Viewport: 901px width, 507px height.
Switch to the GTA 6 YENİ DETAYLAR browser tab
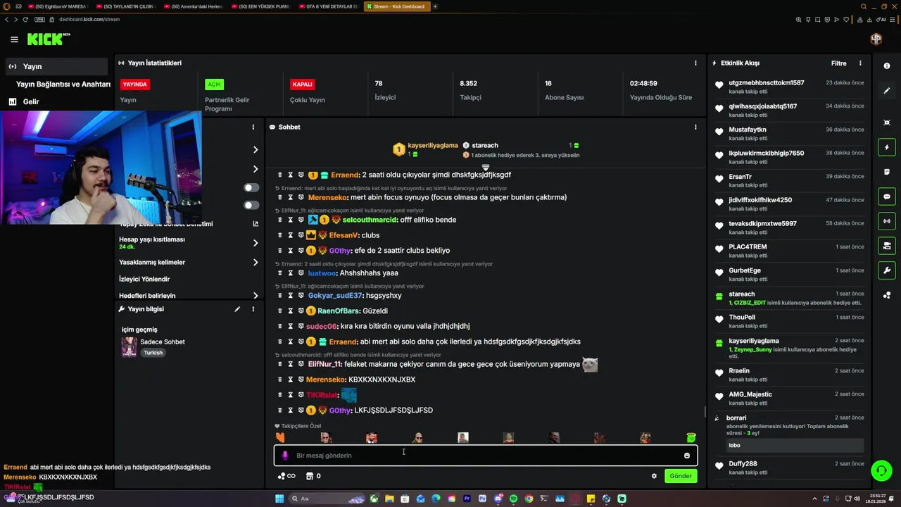[x=328, y=6]
